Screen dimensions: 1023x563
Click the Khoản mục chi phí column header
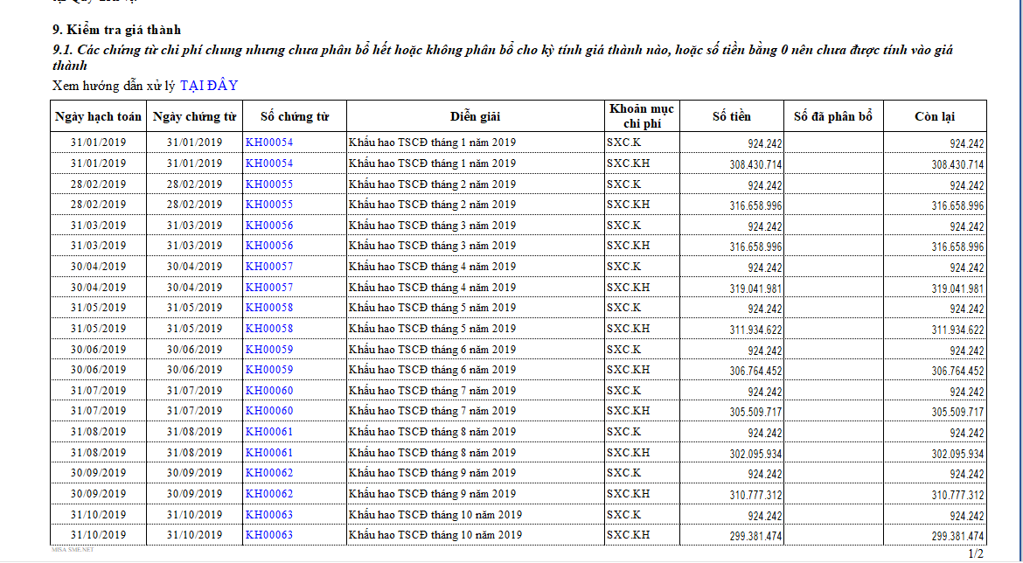641,116
